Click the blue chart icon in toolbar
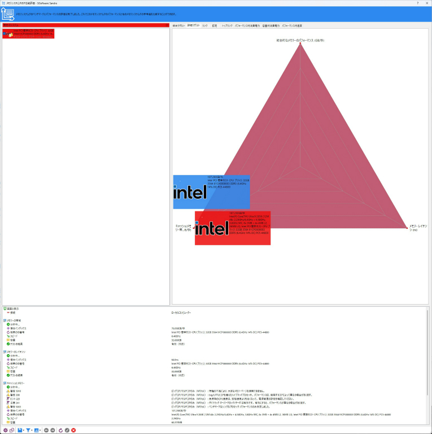Screen dimensions: 432x434 36,430
